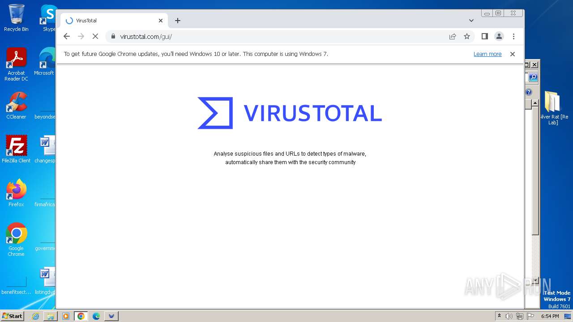Click the search icon in background window
Viewport: 573px width, 322px height.
tap(533, 77)
